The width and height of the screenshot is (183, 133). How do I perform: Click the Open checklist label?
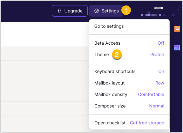coord(110,123)
